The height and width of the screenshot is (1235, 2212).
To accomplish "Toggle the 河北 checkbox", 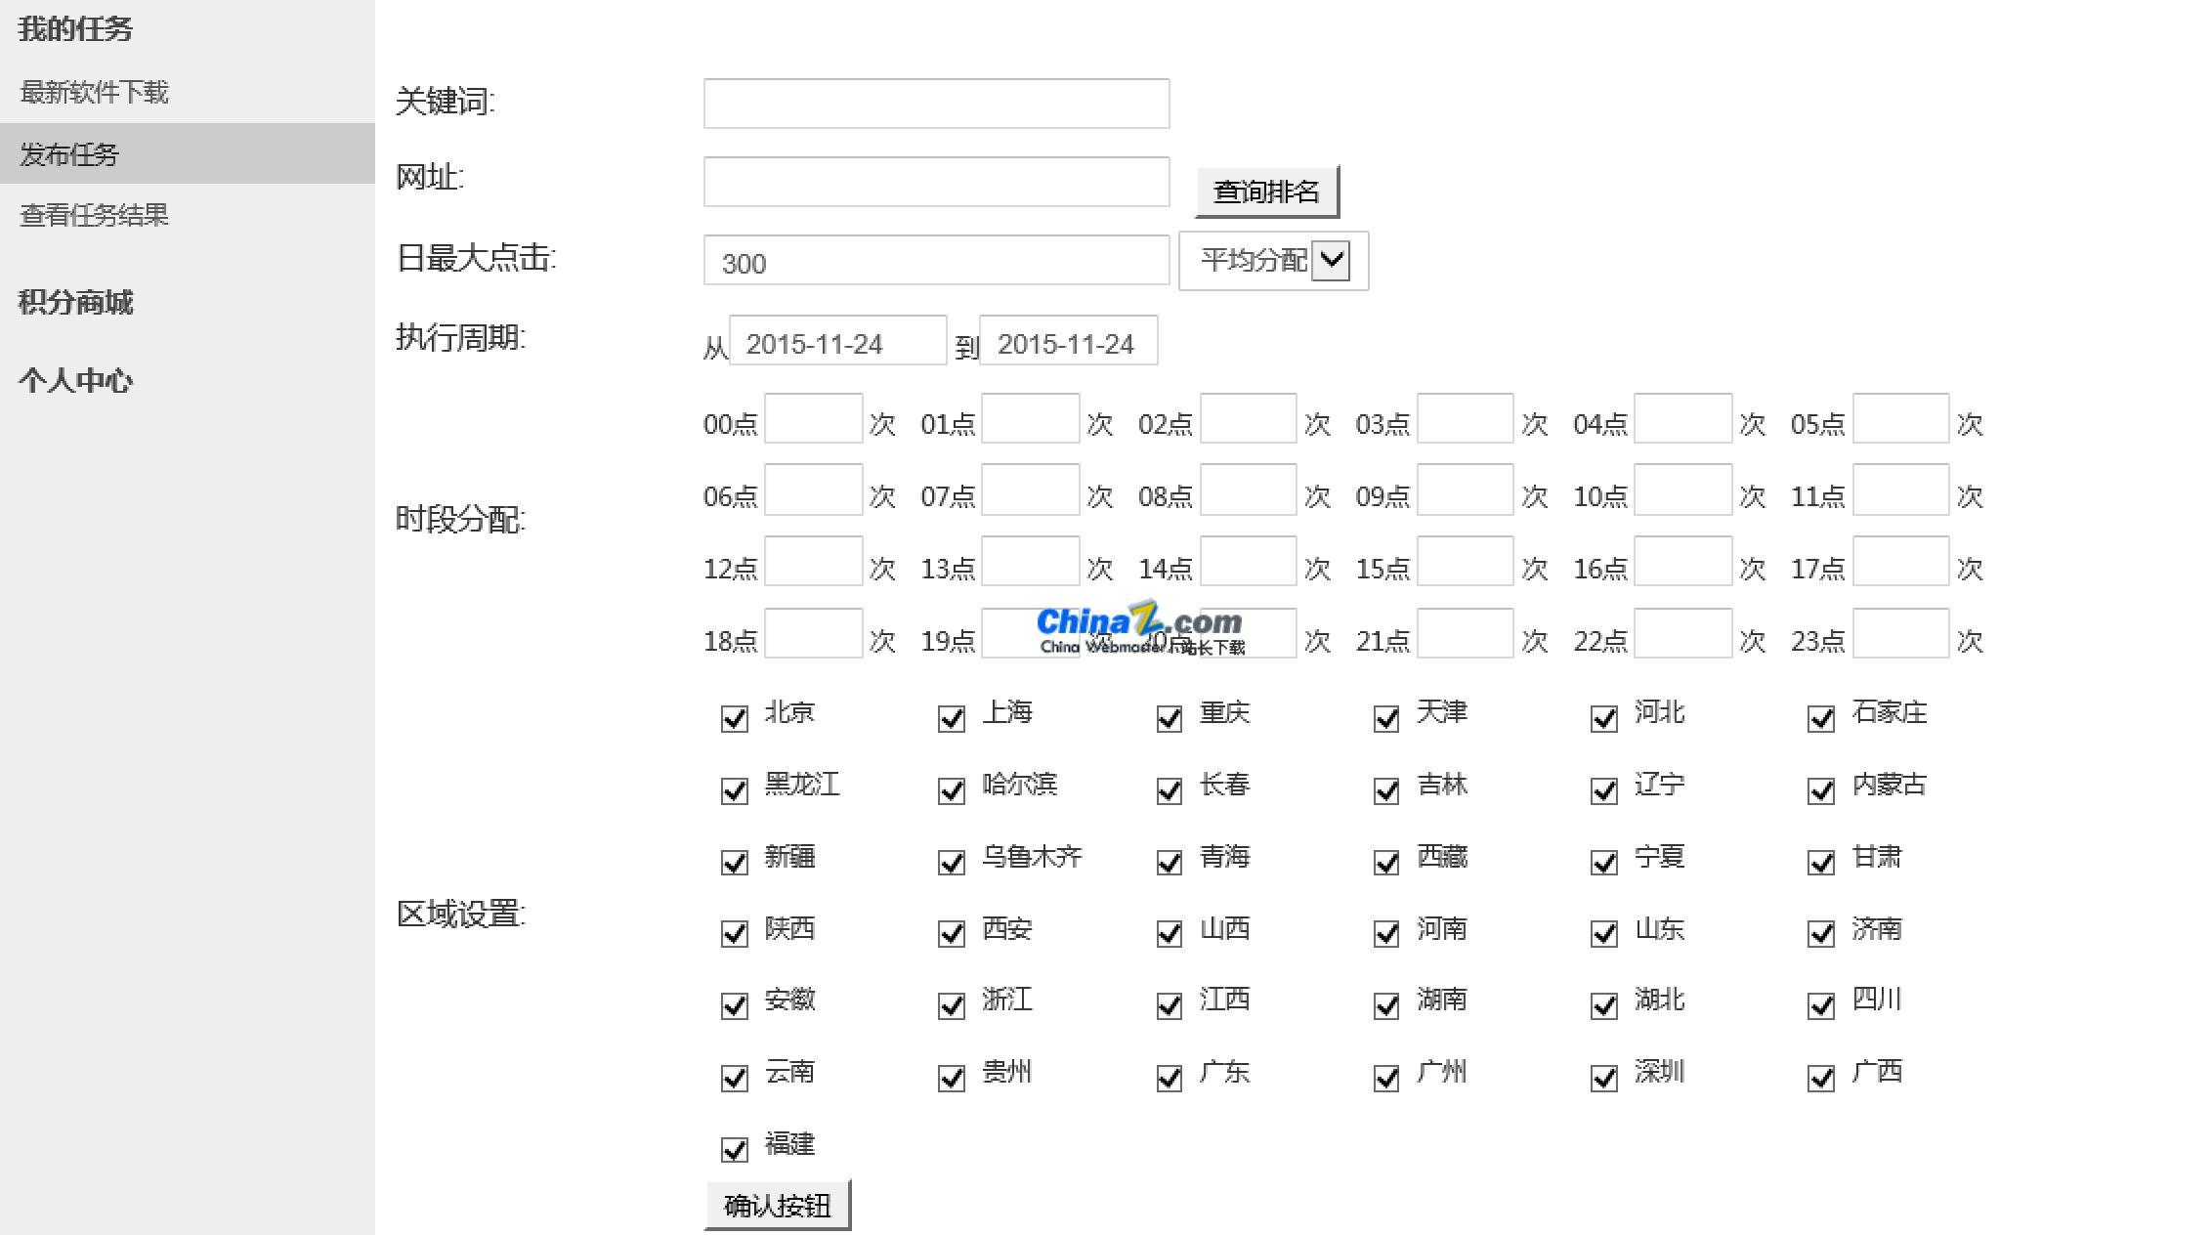I will point(1604,719).
